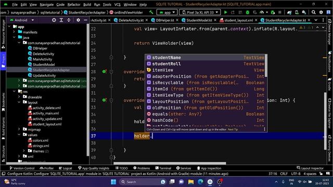333x187 pixels.
Task: Open the Android project view dropdown
Action: click(22, 20)
